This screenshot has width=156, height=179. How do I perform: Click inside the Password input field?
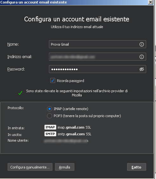point(98,69)
